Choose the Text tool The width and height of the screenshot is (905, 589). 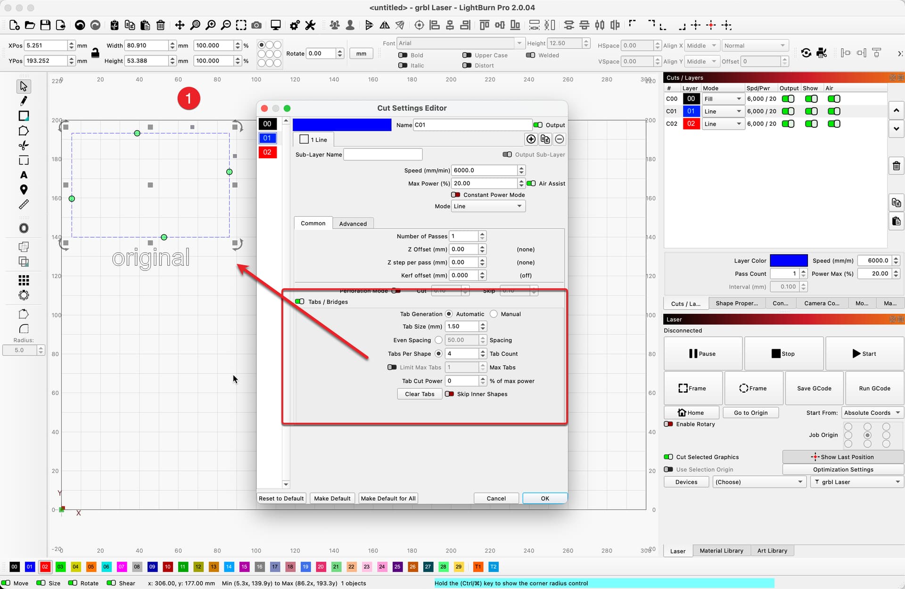(24, 175)
